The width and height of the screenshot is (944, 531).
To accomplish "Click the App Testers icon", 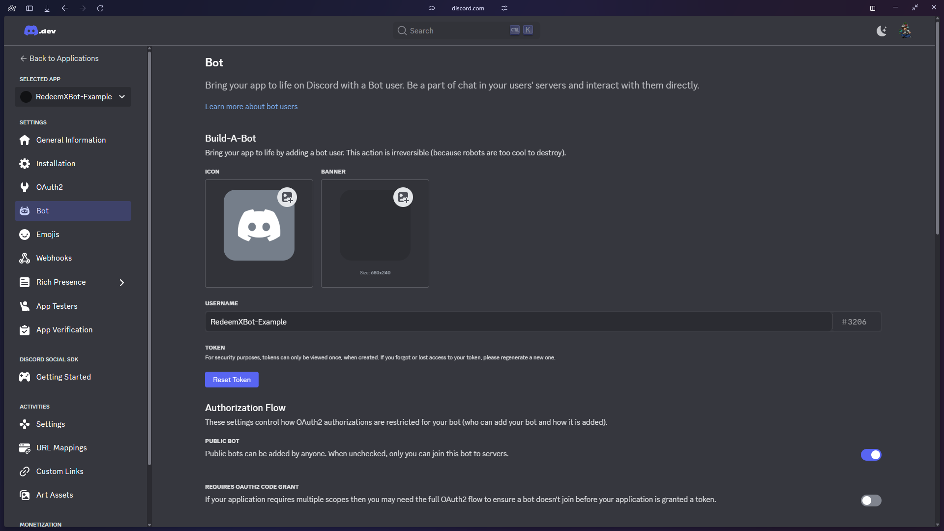I will coord(25,306).
